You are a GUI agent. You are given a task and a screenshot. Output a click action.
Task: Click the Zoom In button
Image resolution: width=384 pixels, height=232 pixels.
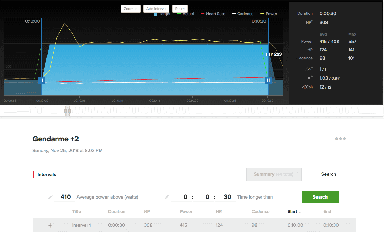point(131,9)
